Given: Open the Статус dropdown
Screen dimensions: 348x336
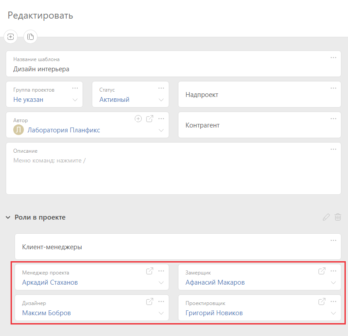Looking at the screenshot, I should pos(161,100).
